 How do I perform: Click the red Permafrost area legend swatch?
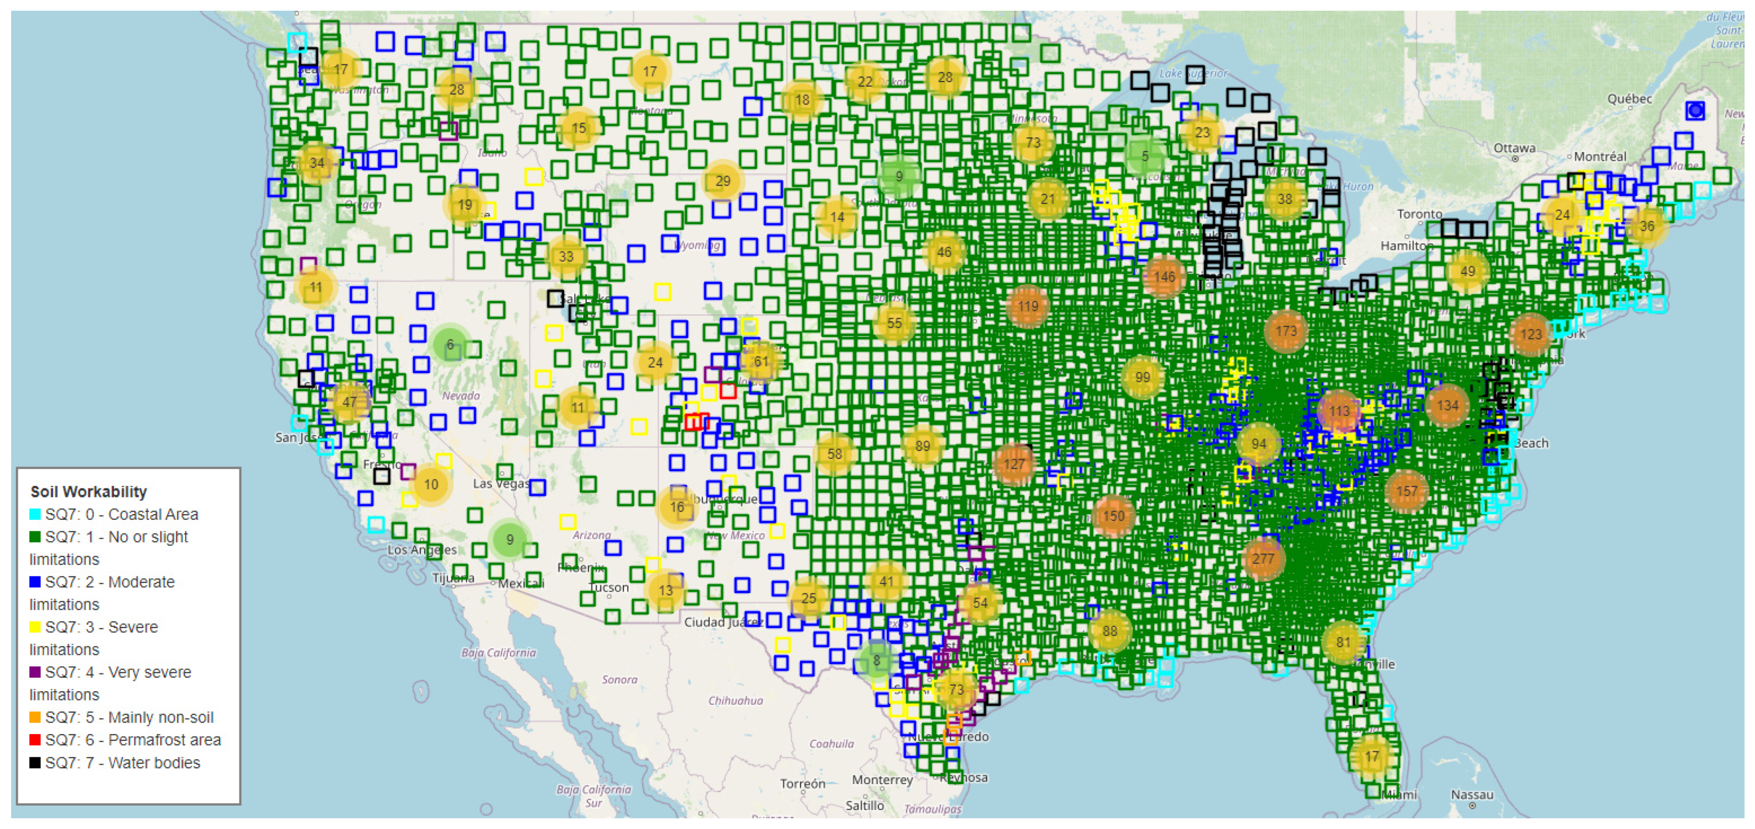tap(35, 740)
